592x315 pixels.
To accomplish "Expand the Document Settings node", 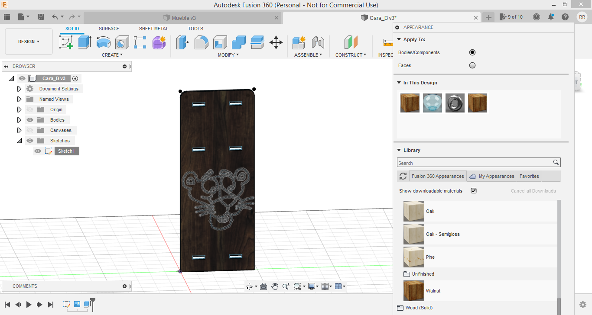I will [19, 89].
